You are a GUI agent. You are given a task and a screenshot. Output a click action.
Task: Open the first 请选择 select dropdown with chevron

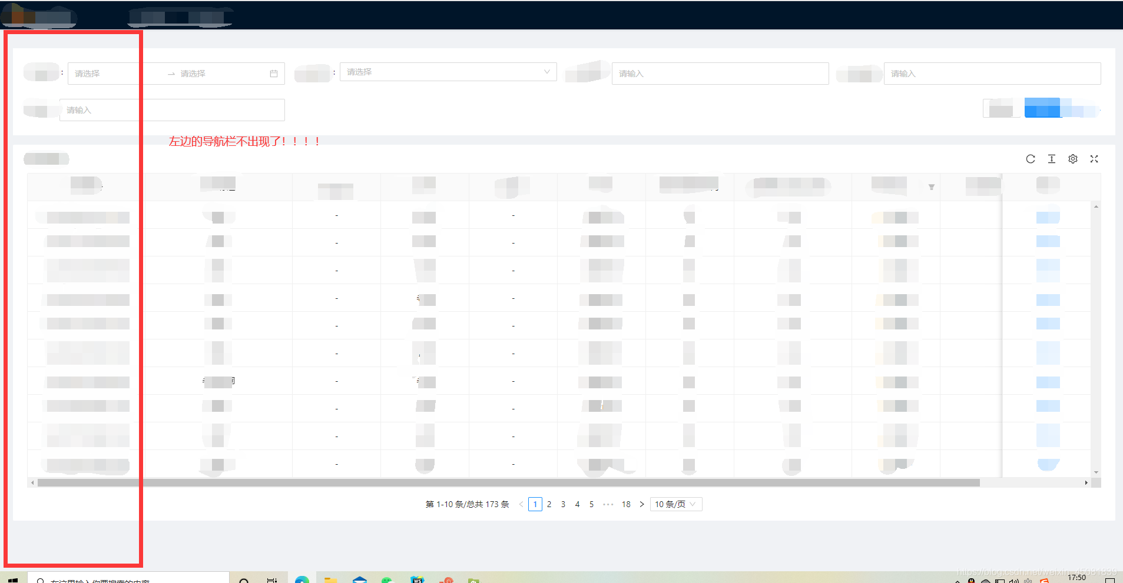[x=448, y=72]
